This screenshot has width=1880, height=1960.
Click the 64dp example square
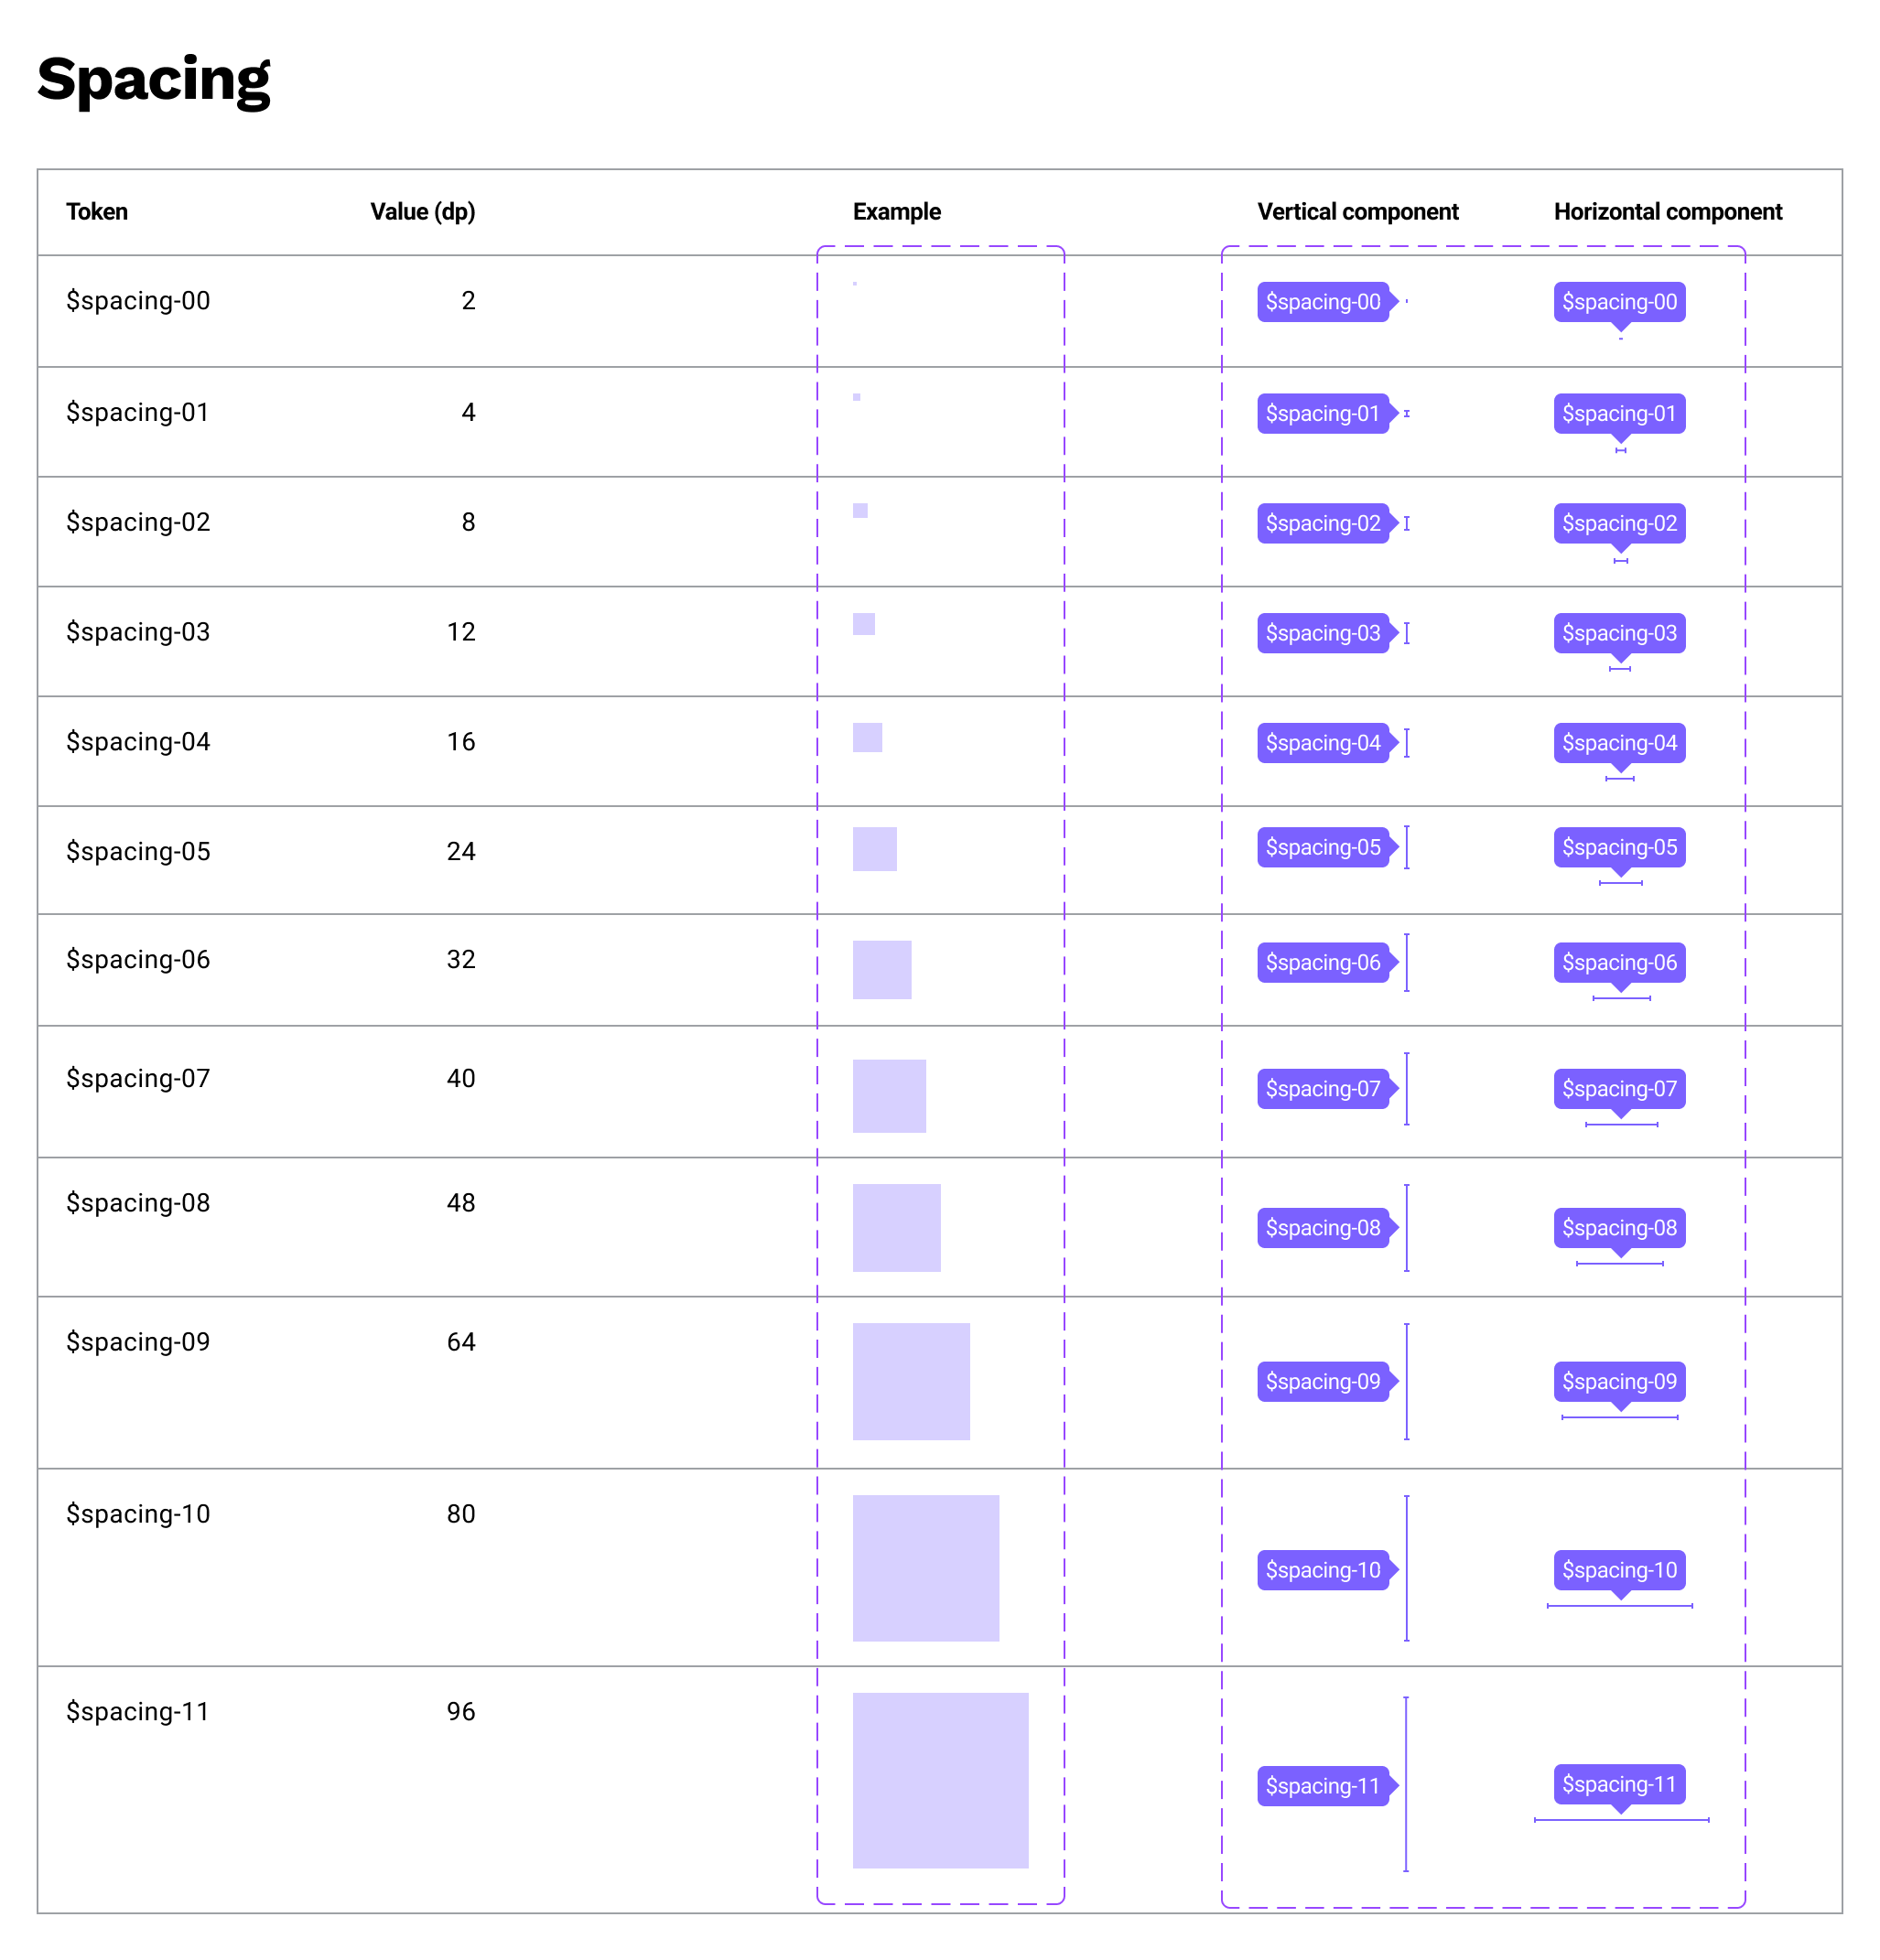[x=911, y=1381]
